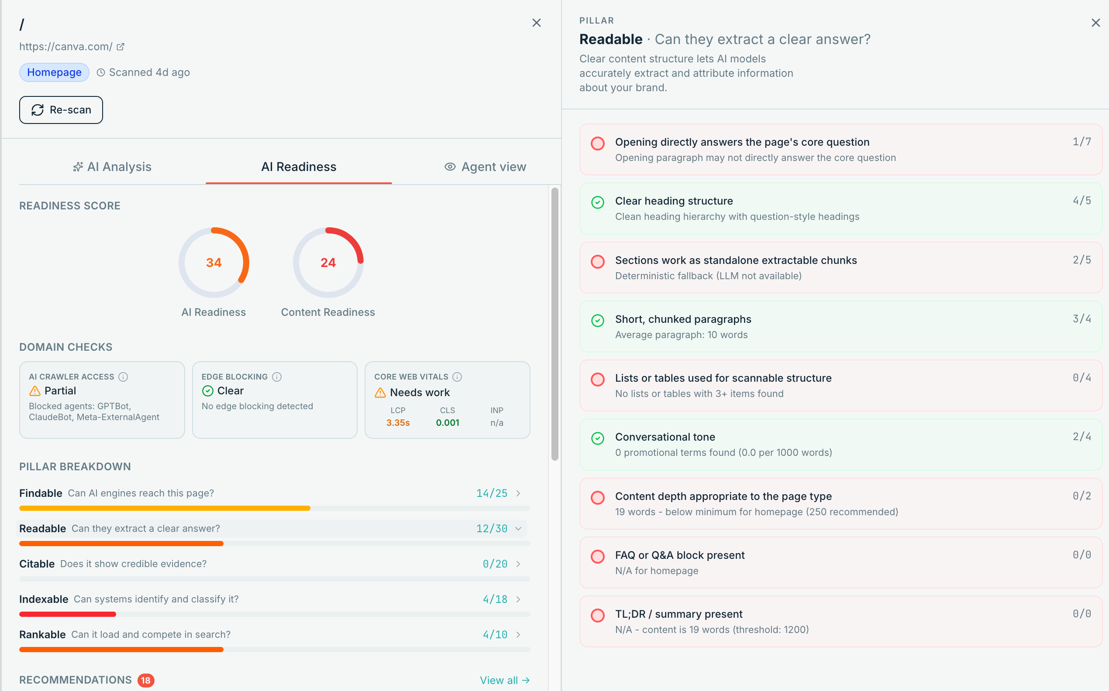The width and height of the screenshot is (1109, 691).
Task: Click the Partial warning triangle icon
Action: pyautogui.click(x=35, y=391)
